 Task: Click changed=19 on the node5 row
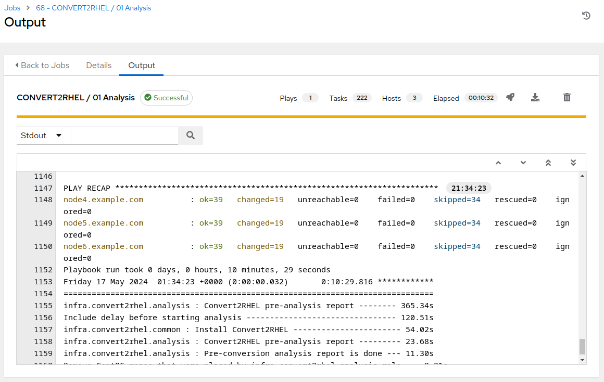260,223
